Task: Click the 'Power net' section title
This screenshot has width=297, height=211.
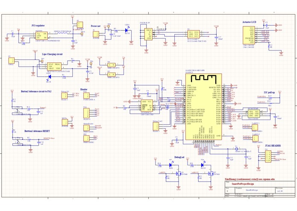Action: point(96,26)
